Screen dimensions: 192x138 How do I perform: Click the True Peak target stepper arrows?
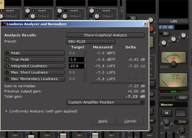pyautogui.click(x=85, y=59)
